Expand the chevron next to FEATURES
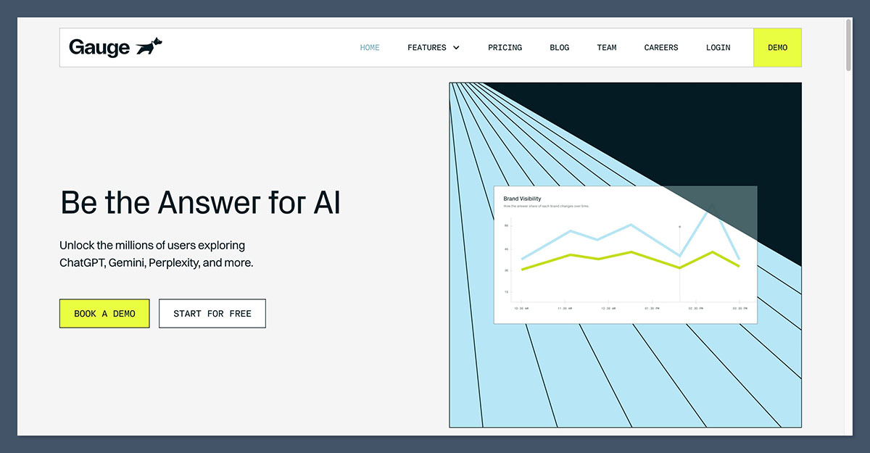 click(x=456, y=48)
